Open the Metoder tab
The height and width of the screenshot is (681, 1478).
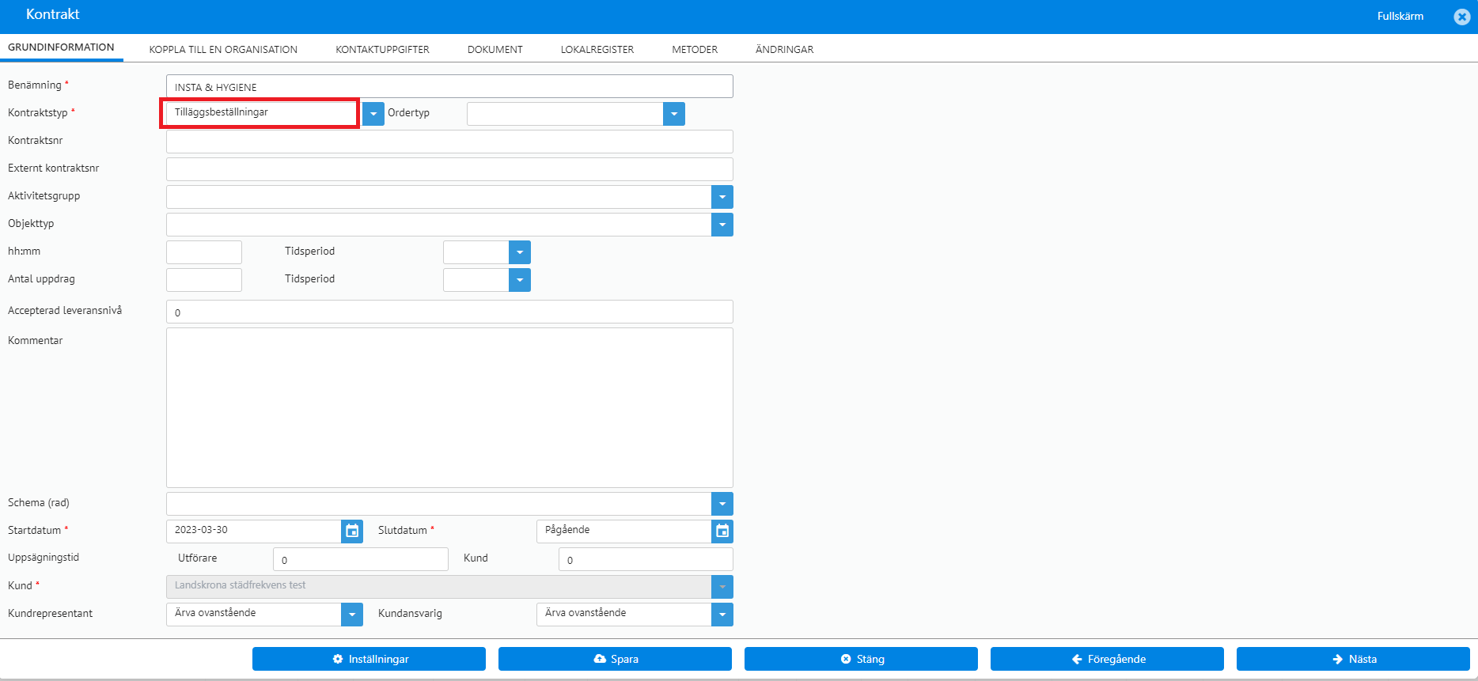pyautogui.click(x=695, y=49)
